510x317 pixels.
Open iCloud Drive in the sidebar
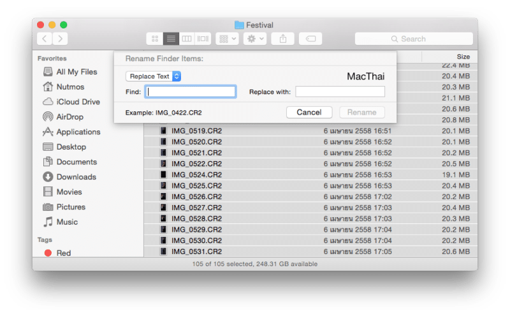78,102
